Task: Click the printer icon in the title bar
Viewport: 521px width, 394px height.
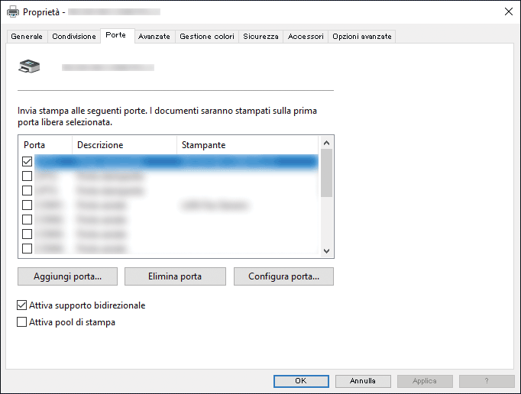Action: 13,12
